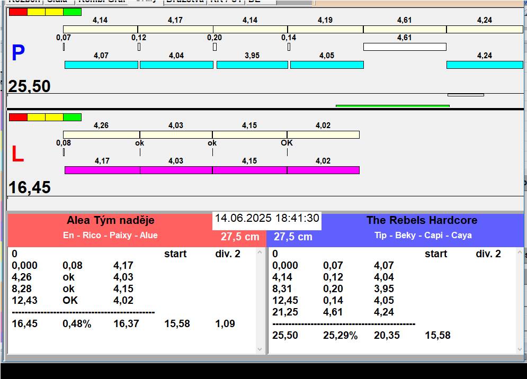Select the cream 4,19 segment in lane P
The image size is (527, 379).
(x=325, y=29)
